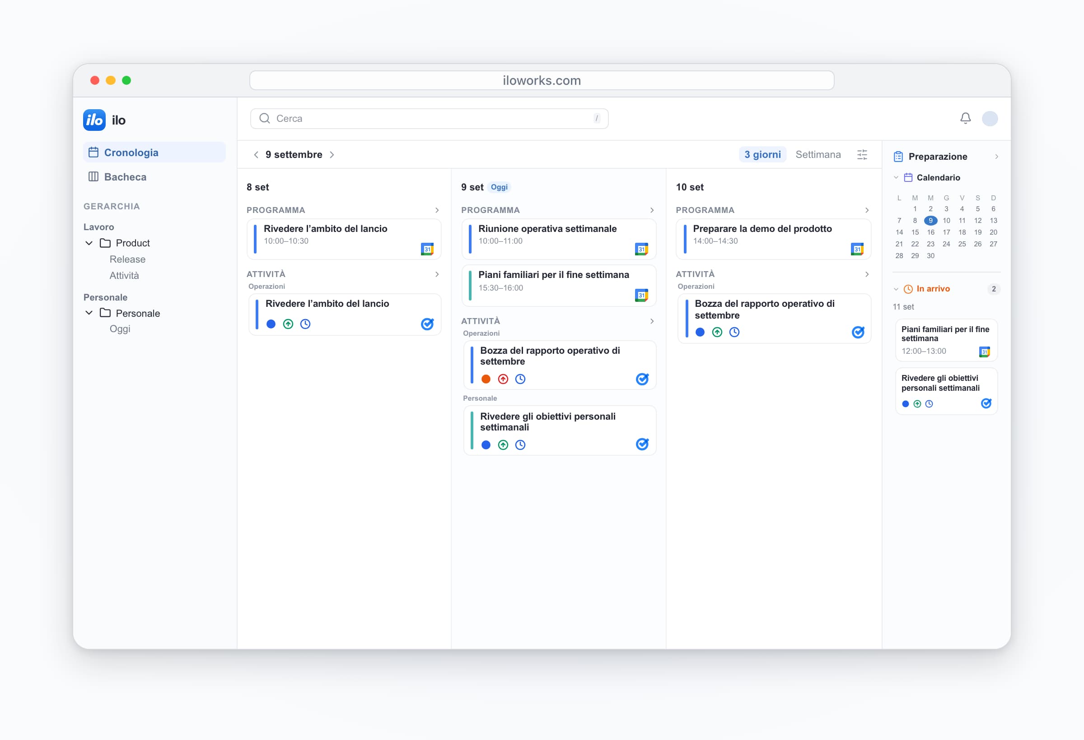Image resolution: width=1084 pixels, height=740 pixels.
Task: Select Release under Product
Action: pos(127,259)
